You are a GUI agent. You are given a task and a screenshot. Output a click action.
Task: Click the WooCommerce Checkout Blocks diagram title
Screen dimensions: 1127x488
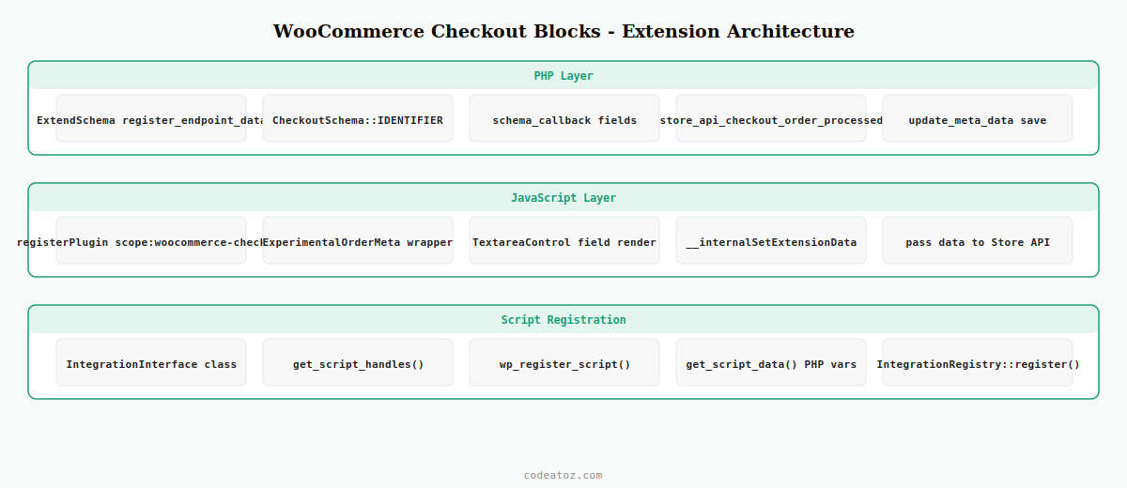(563, 31)
